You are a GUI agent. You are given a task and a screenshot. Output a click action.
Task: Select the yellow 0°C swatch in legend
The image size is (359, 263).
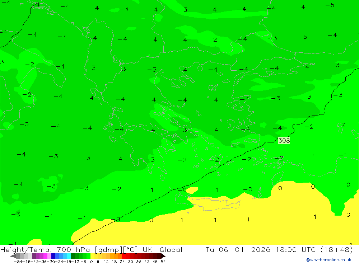pyautogui.click(x=93, y=256)
